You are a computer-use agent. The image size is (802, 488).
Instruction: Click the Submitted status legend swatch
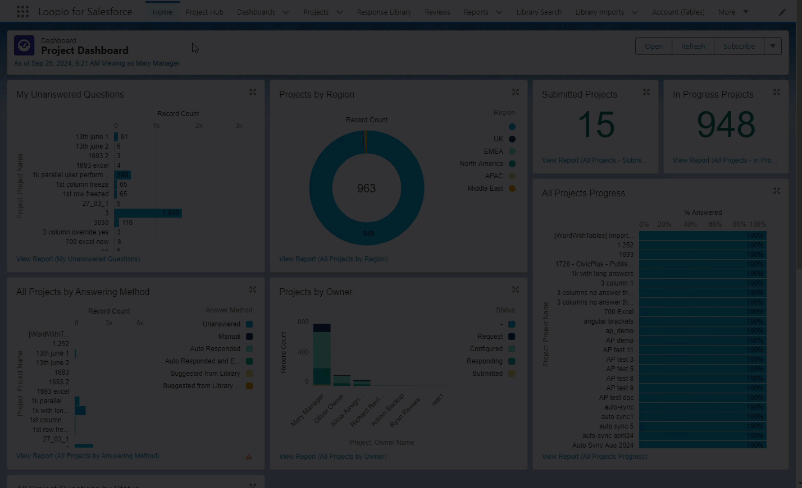[512, 374]
